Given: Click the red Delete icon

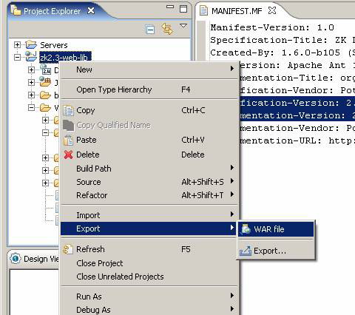Looking at the screenshot, I should coord(68,155).
